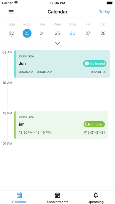The width and height of the screenshot is (115, 204).
Task: Select Wednesday 25 date
Action: click(x=57, y=33)
